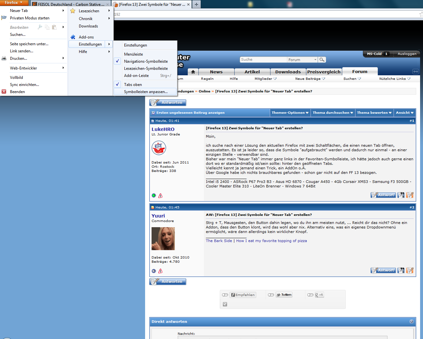Screen dimensions: 423x339
Task: Open the Thema durchsuchen dropdown
Action: point(333,113)
